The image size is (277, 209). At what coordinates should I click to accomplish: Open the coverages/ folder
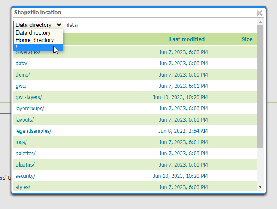point(28,52)
